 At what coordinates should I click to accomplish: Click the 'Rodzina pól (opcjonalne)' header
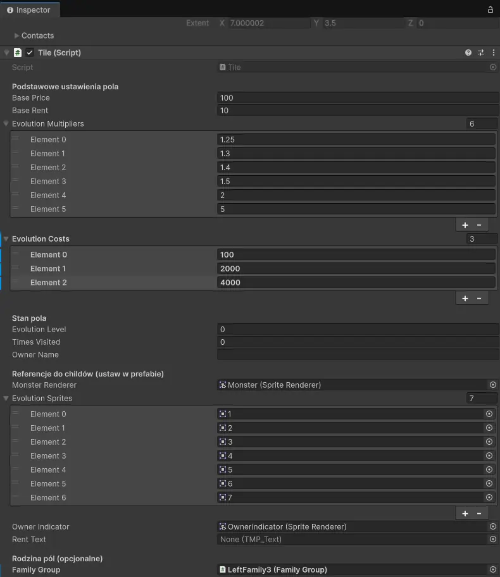pyautogui.click(x=57, y=559)
